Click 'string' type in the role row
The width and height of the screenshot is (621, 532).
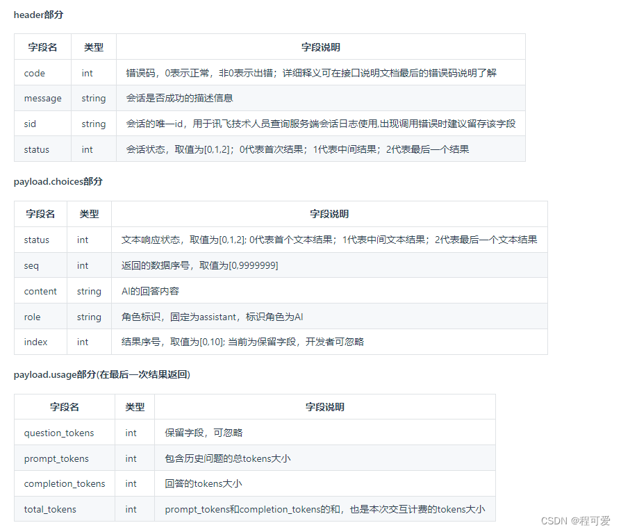[x=89, y=317]
